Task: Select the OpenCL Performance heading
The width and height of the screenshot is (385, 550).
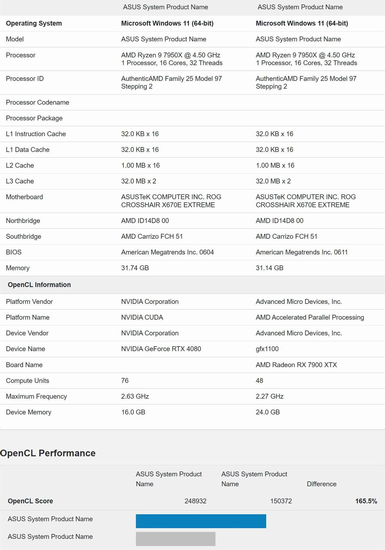Action: pyautogui.click(x=48, y=453)
